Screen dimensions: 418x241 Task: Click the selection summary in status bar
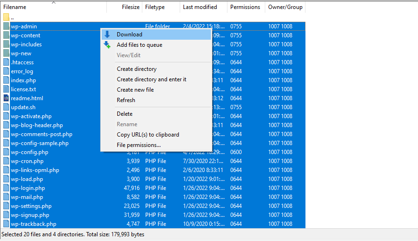73,234
